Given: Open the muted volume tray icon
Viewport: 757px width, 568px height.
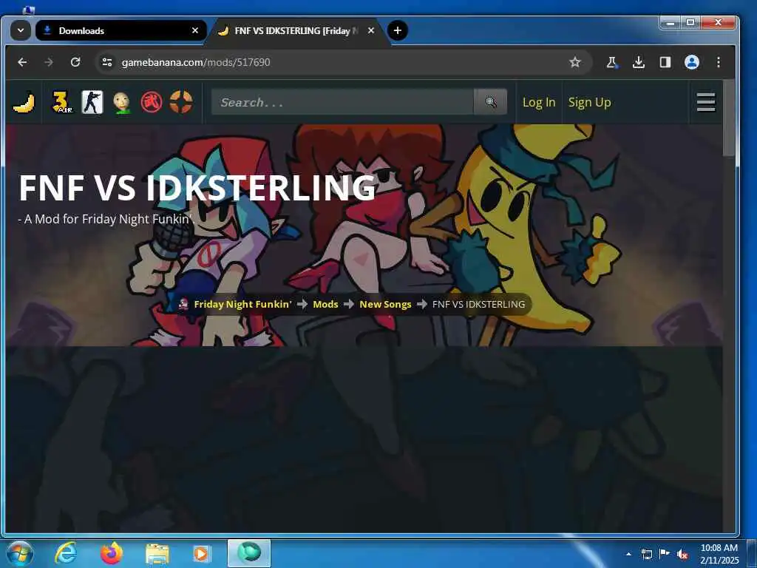Looking at the screenshot, I should 682,555.
